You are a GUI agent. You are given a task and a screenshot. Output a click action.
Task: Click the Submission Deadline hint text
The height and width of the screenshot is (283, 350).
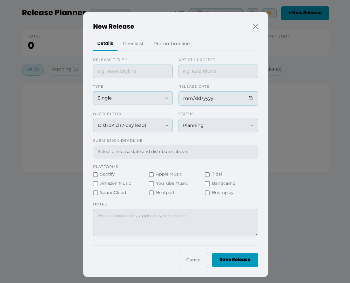pyautogui.click(x=143, y=152)
